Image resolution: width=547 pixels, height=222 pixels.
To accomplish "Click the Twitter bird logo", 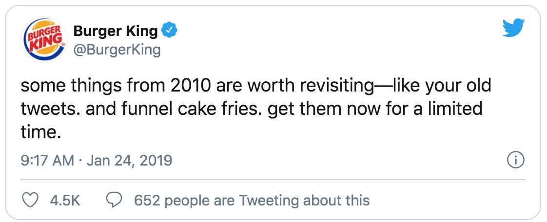I will (513, 29).
